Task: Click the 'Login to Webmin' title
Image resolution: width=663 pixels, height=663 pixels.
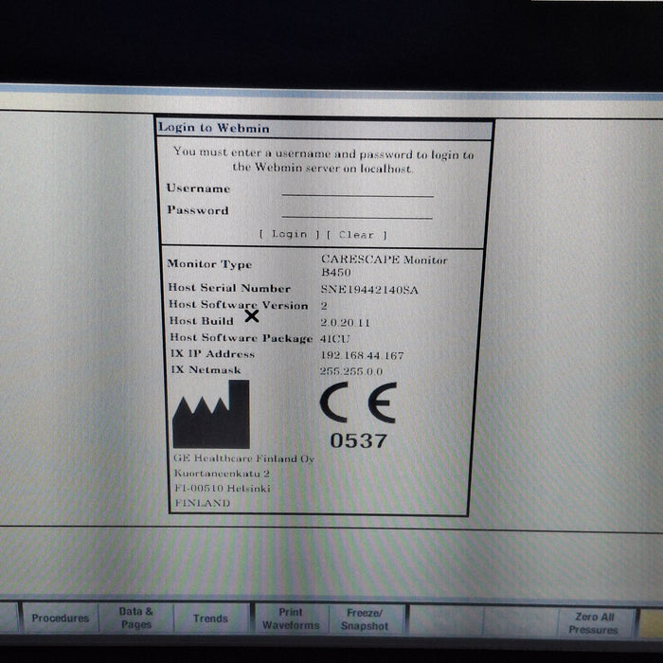Action: point(213,128)
